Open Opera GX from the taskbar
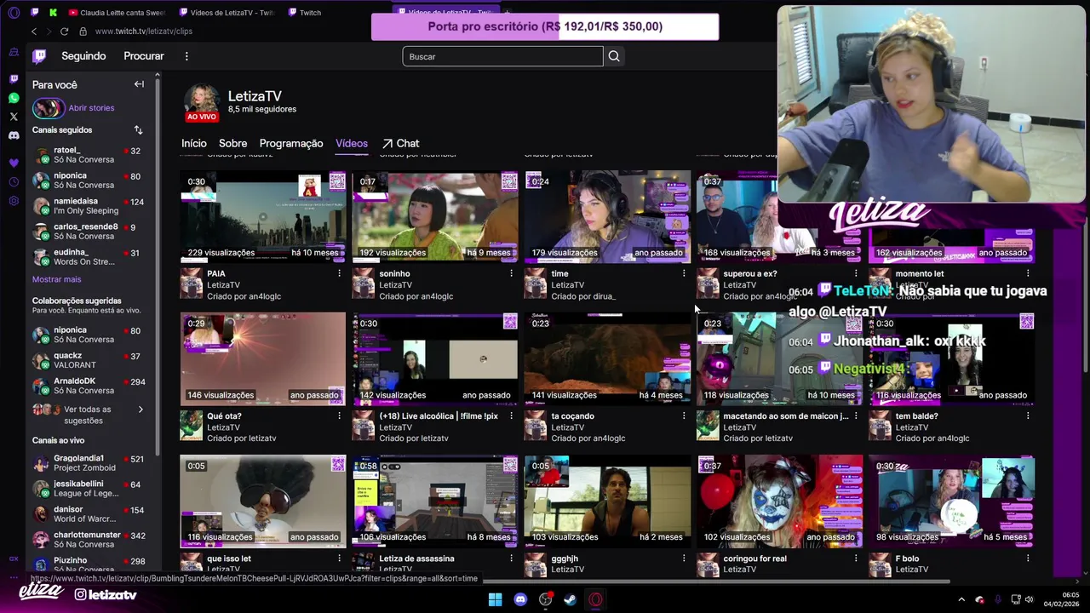 [595, 599]
